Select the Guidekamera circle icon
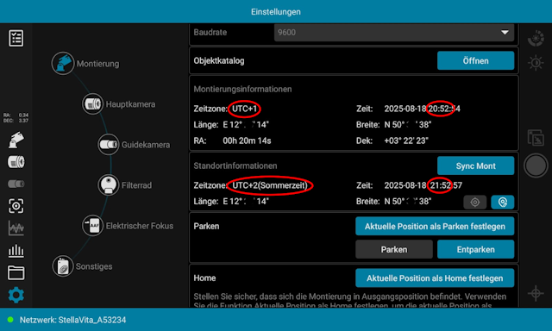 [x=109, y=144]
